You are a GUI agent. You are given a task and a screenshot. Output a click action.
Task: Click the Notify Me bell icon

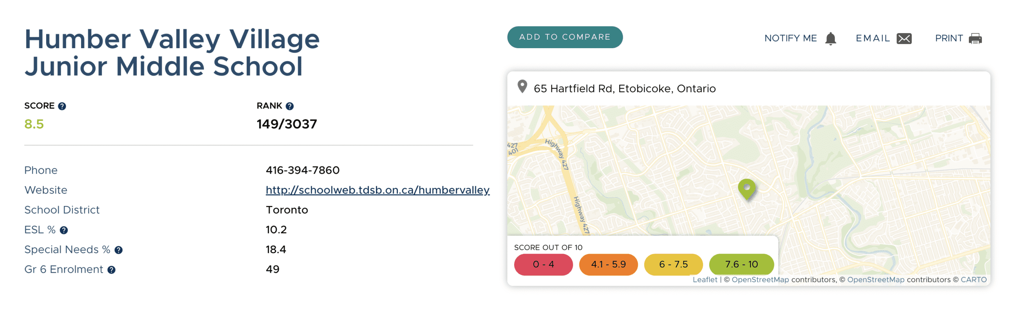[x=830, y=38]
